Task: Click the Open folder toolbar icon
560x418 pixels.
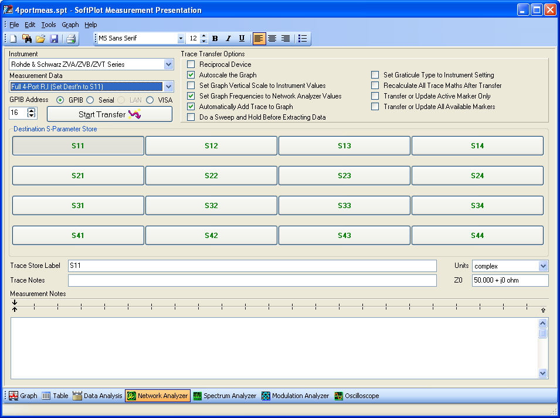Action: 40,39
